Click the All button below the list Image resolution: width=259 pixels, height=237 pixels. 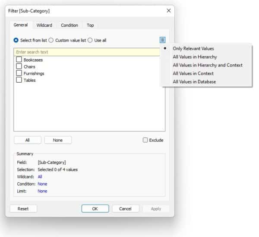click(28, 140)
